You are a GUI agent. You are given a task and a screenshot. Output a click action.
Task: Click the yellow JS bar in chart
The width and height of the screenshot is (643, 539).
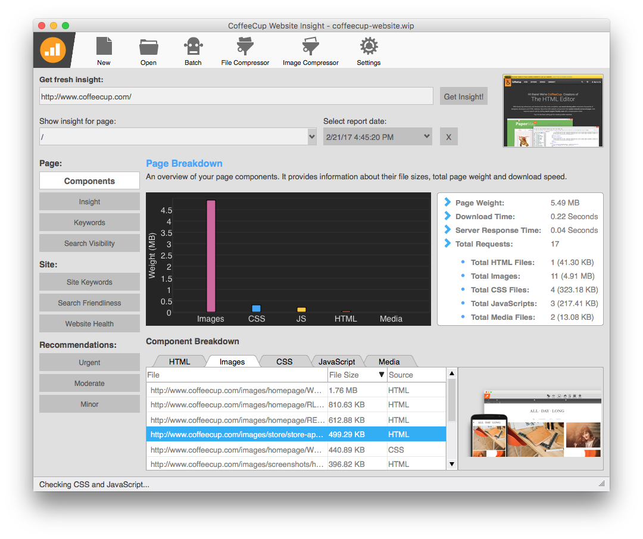(301, 310)
